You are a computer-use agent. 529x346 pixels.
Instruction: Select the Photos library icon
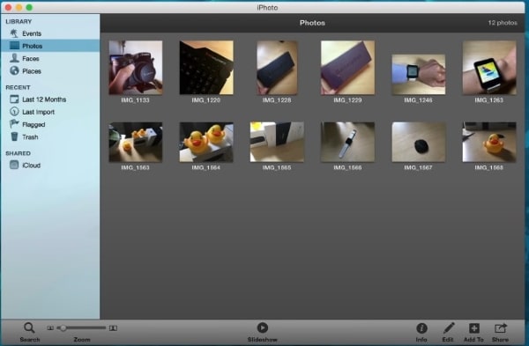[x=14, y=46]
